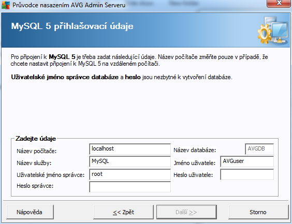Click the Heslo uživatele label
Viewport: 292px width, 224px height.
click(193, 175)
